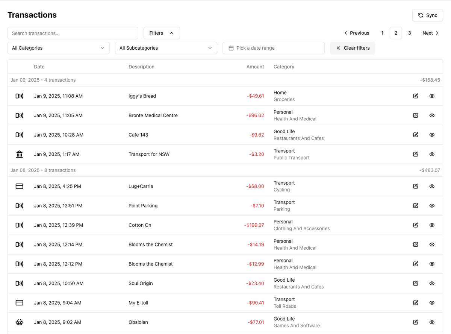Click inside the search transactions field
The image size is (451, 334).
(73, 33)
